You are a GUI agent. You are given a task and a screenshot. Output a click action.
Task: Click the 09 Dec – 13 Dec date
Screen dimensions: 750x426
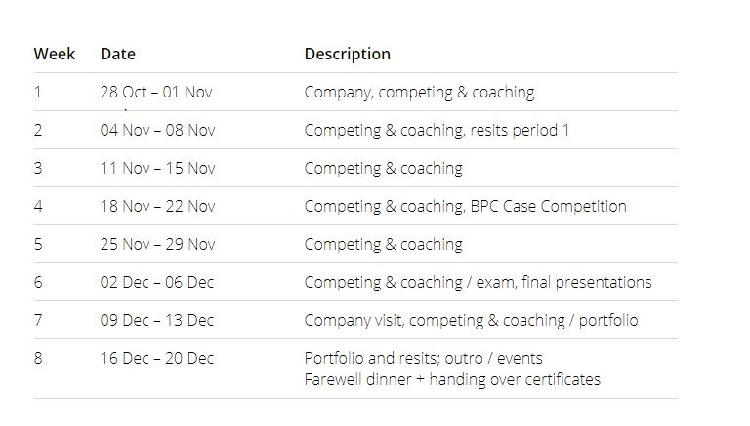click(x=157, y=320)
